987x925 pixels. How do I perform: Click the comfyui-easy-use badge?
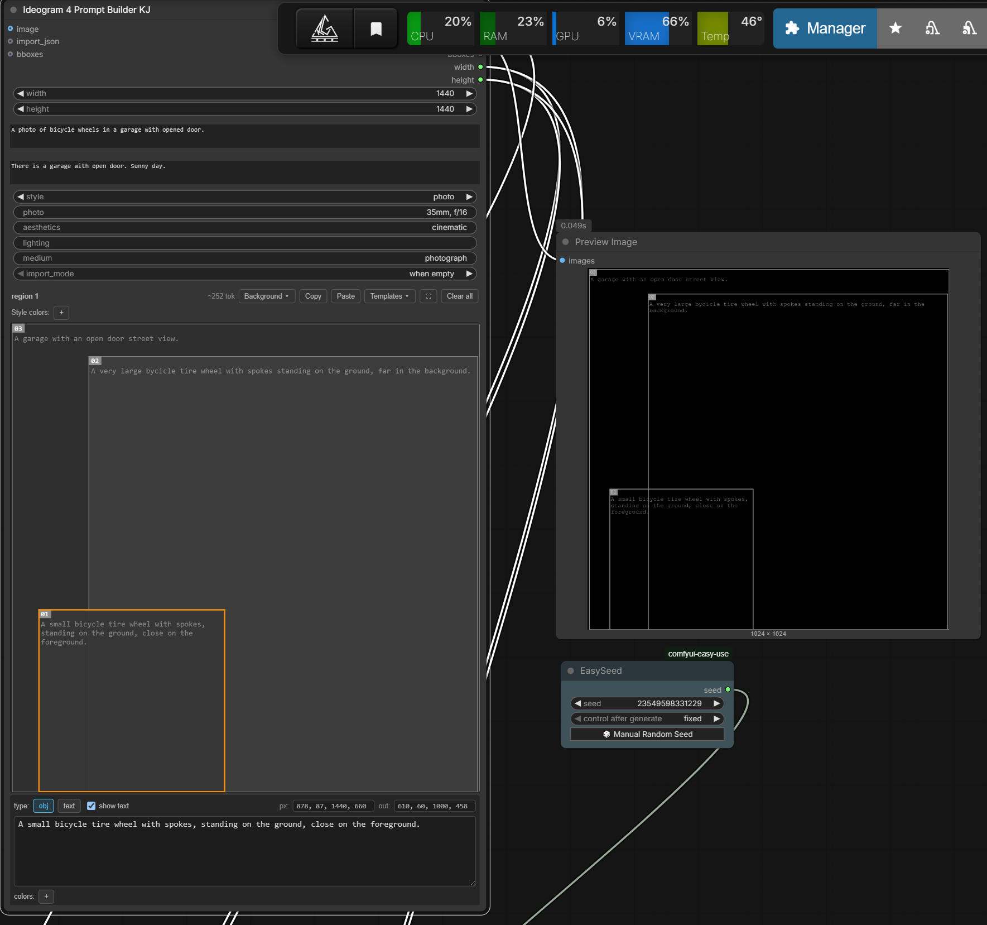tap(699, 654)
